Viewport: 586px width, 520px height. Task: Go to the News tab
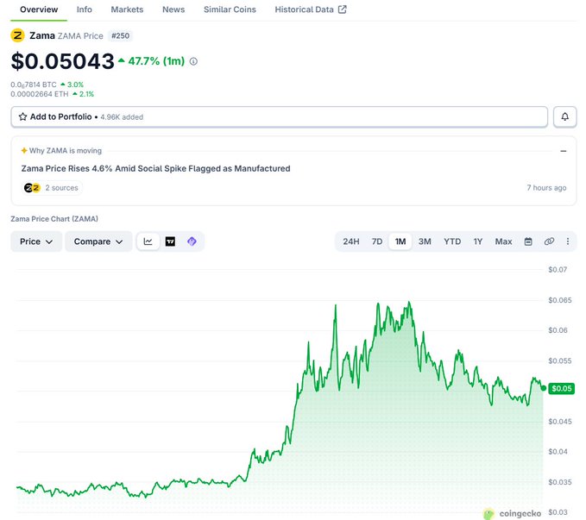point(173,9)
